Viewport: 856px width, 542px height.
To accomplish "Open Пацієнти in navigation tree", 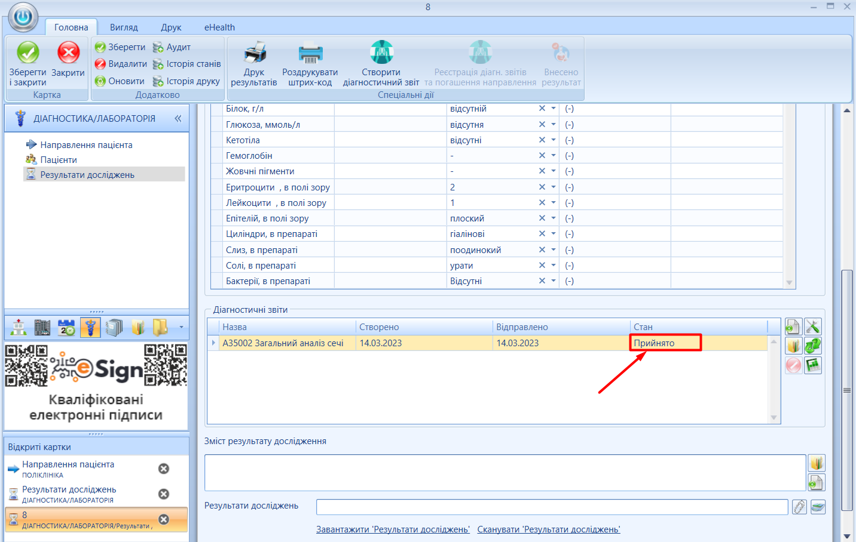I will (x=59, y=159).
